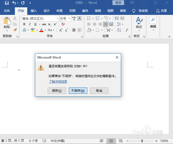
Task: Click the Asian Layout icon
Action: point(108,30)
